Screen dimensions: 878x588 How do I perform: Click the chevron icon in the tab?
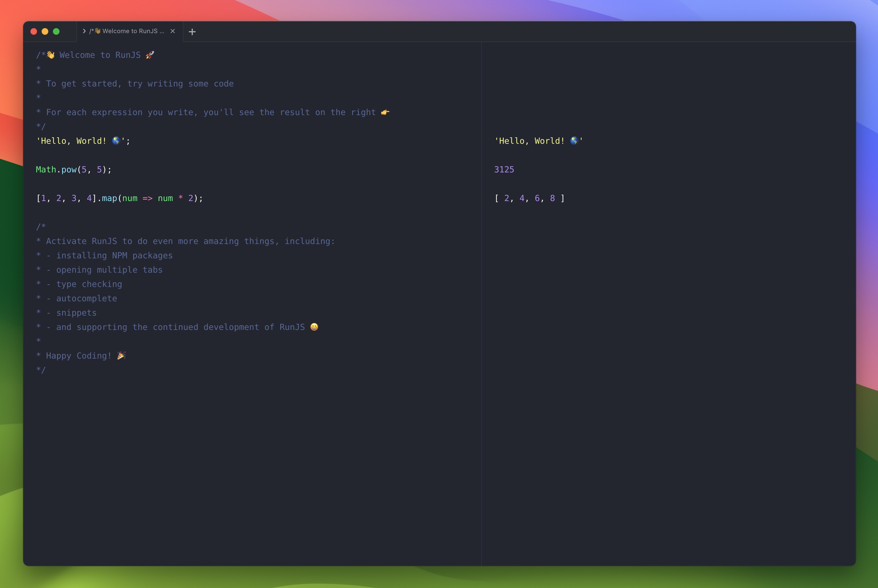click(84, 31)
